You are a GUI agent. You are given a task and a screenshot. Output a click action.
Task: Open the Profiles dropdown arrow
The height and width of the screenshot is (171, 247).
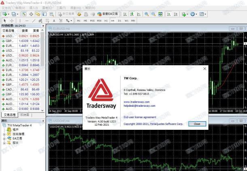pos(17,14)
